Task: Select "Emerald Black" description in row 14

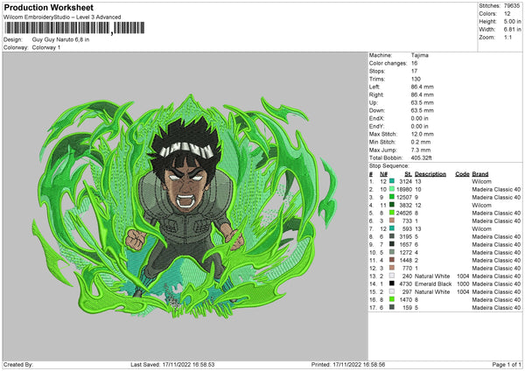Action: click(x=433, y=284)
